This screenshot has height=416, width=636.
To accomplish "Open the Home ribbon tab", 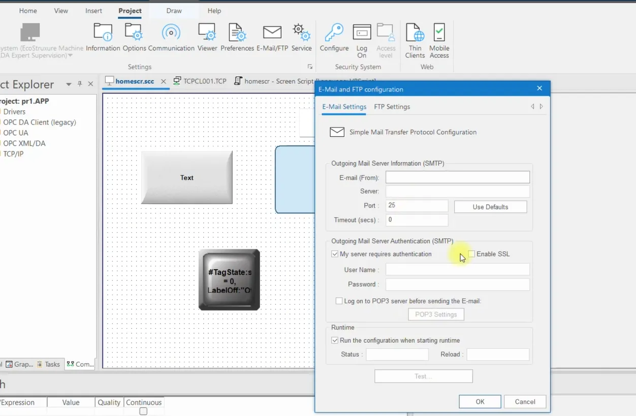I will (x=28, y=11).
